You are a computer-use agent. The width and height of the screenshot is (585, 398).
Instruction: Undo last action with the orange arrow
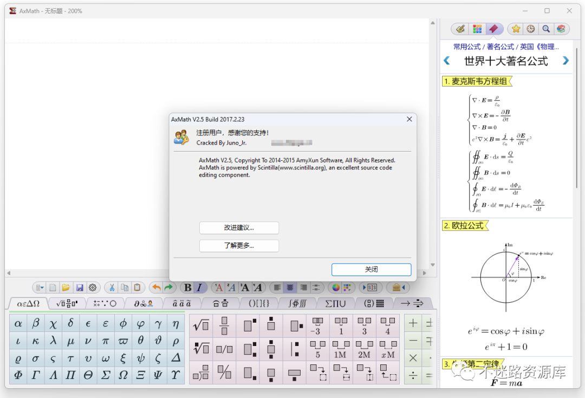pos(157,287)
